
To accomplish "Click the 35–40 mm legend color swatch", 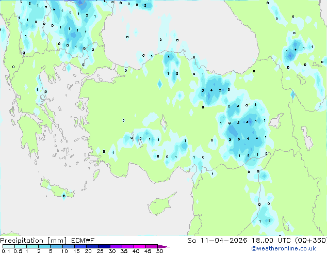I will tap(128, 246).
